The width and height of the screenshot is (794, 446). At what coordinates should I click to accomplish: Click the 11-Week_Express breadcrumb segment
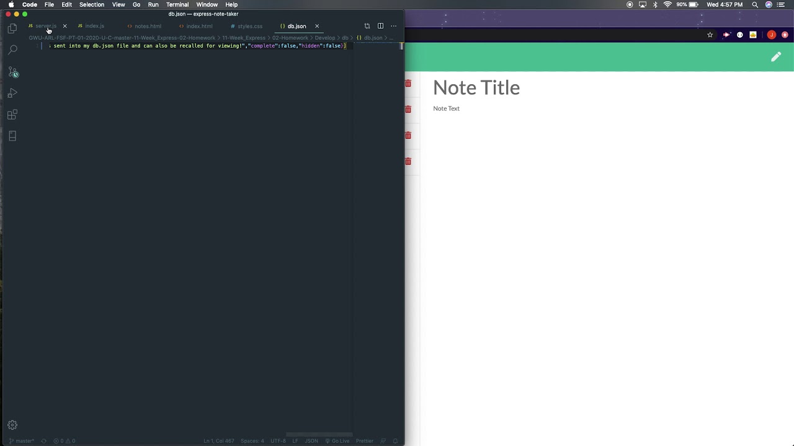click(x=244, y=38)
